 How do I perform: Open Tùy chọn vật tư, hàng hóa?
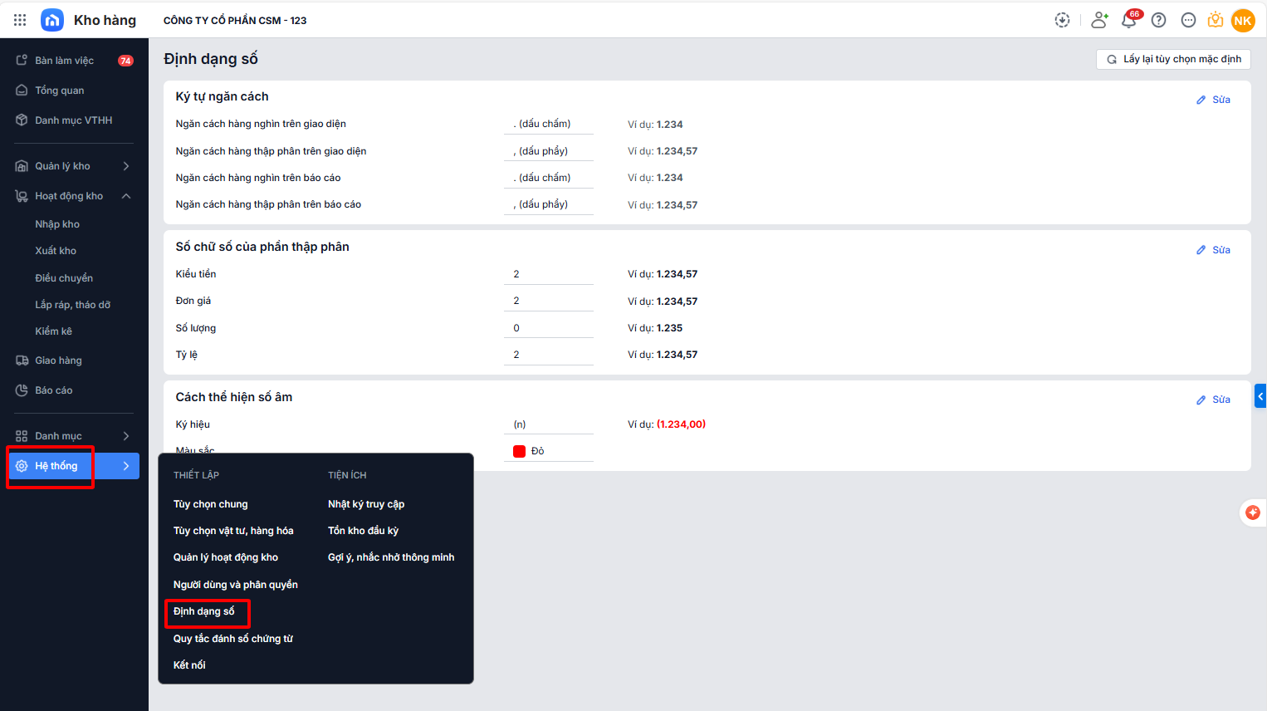(x=233, y=531)
